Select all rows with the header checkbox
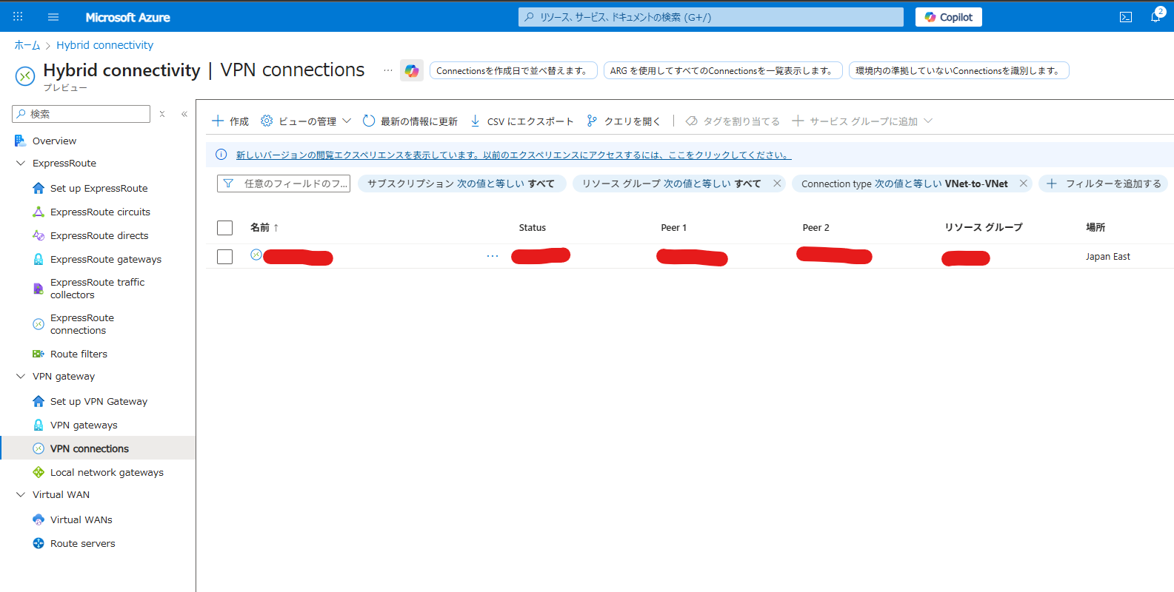1174x592 pixels. 225,228
